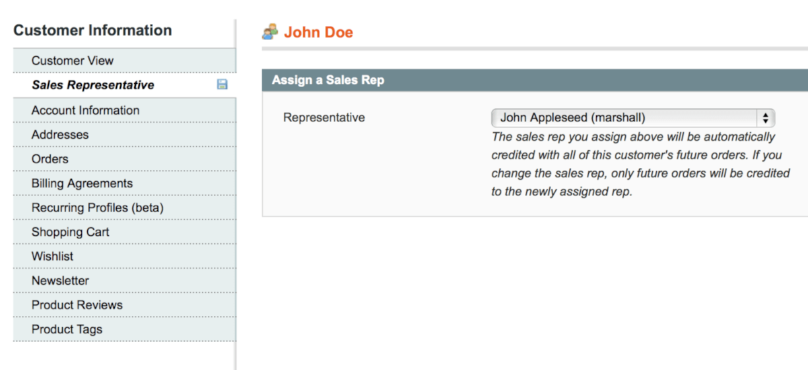This screenshot has width=808, height=370.
Task: Switch to the Wishlist tab
Action: (53, 256)
